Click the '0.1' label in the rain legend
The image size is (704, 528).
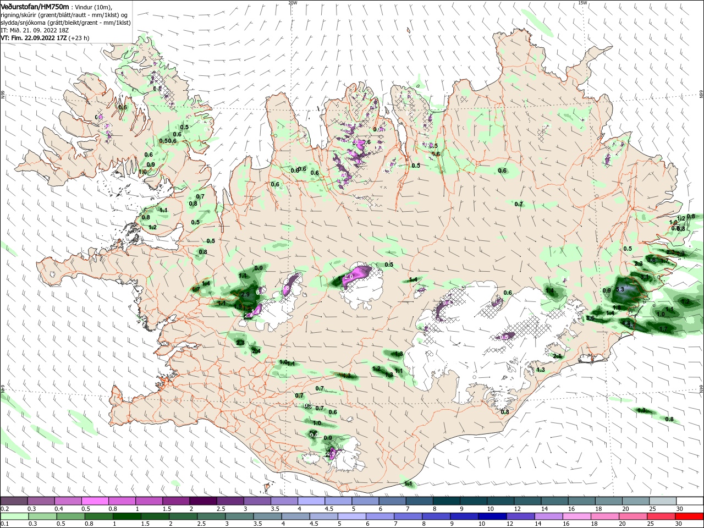tap(5, 524)
